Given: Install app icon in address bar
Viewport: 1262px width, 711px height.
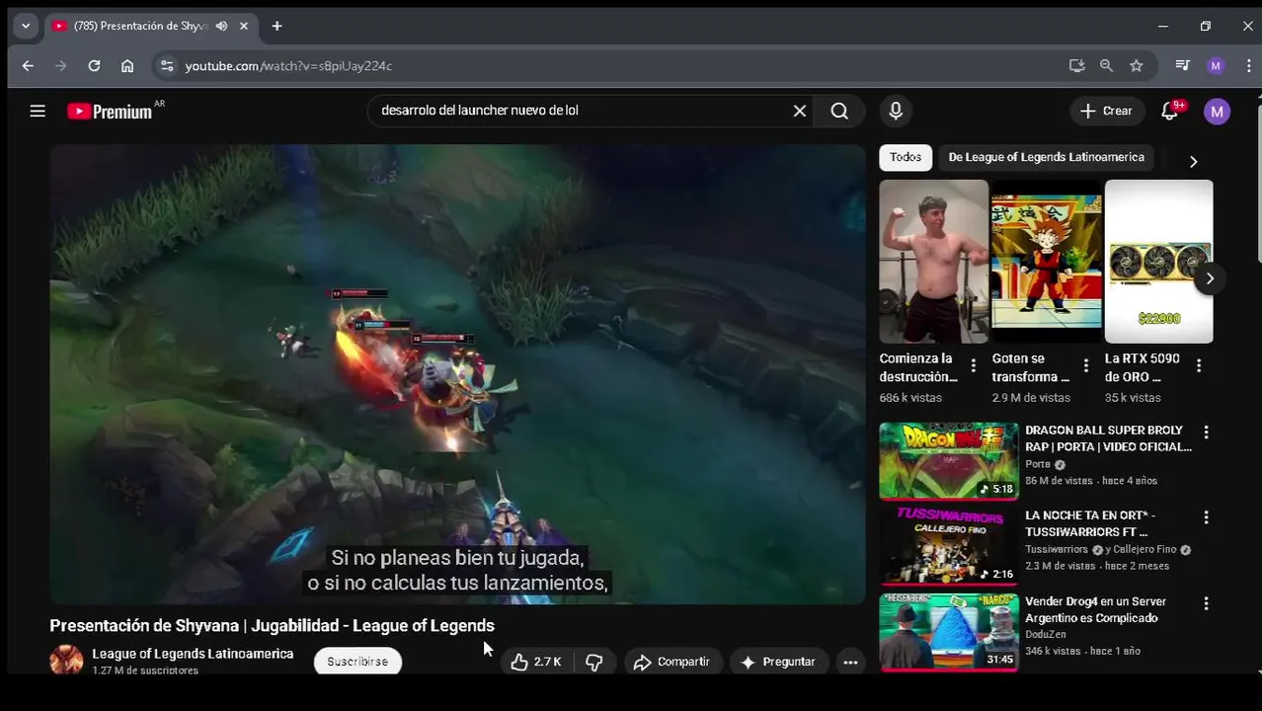Looking at the screenshot, I should [x=1076, y=65].
